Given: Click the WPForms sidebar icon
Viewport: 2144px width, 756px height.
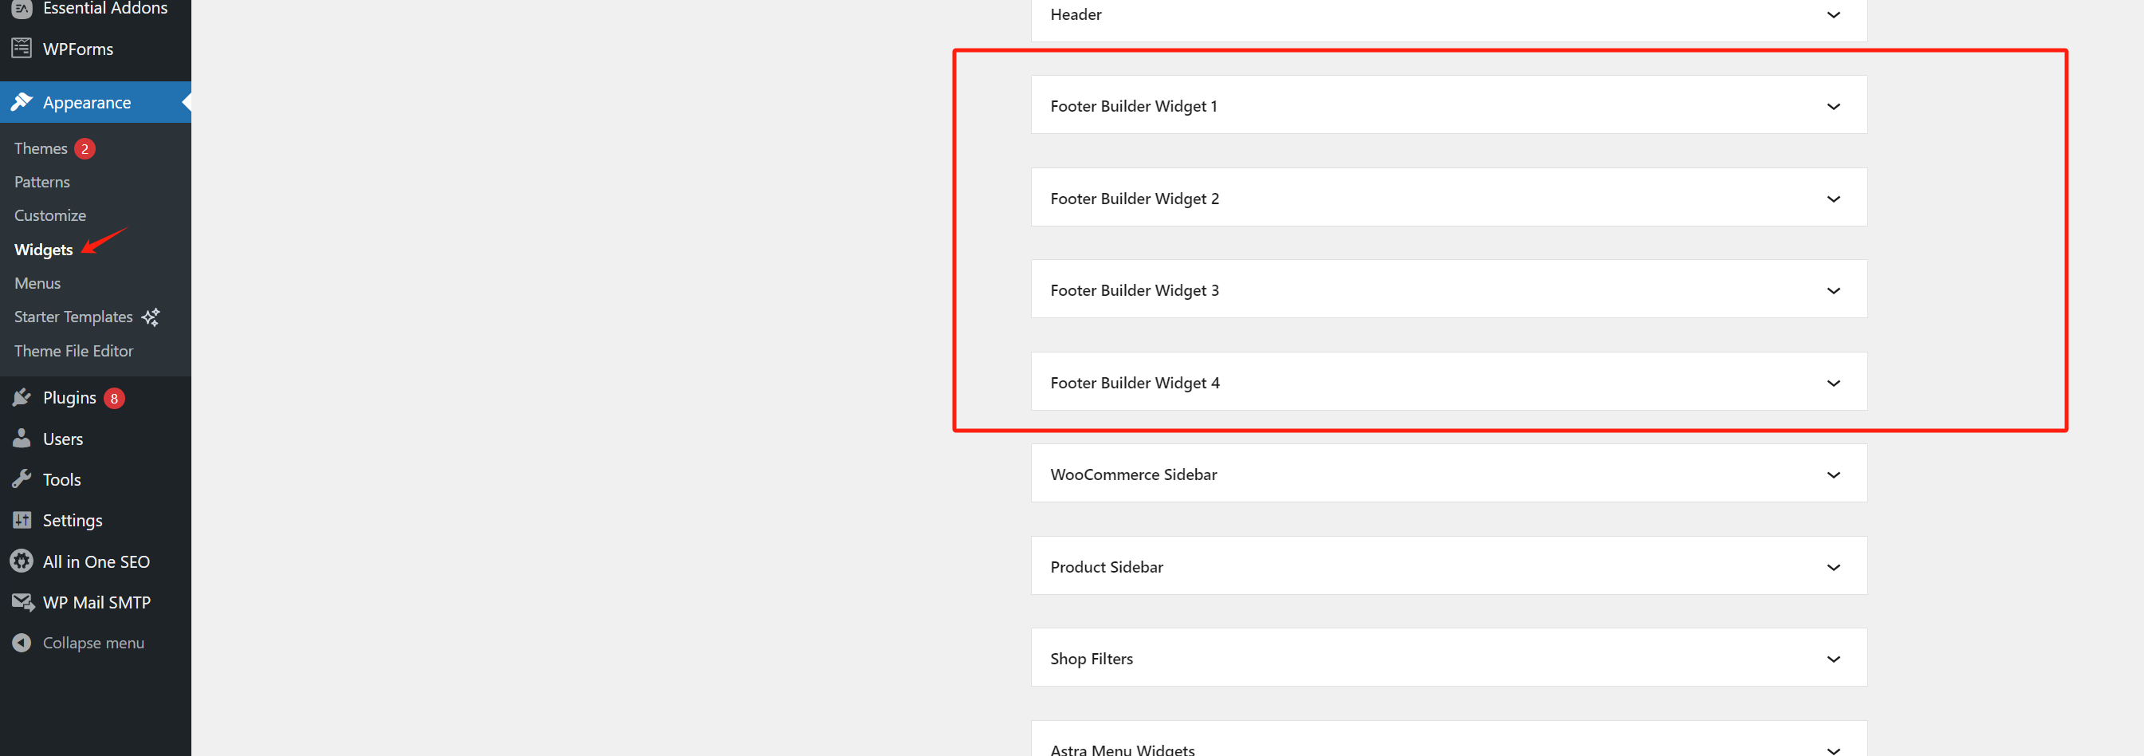Looking at the screenshot, I should 22,49.
